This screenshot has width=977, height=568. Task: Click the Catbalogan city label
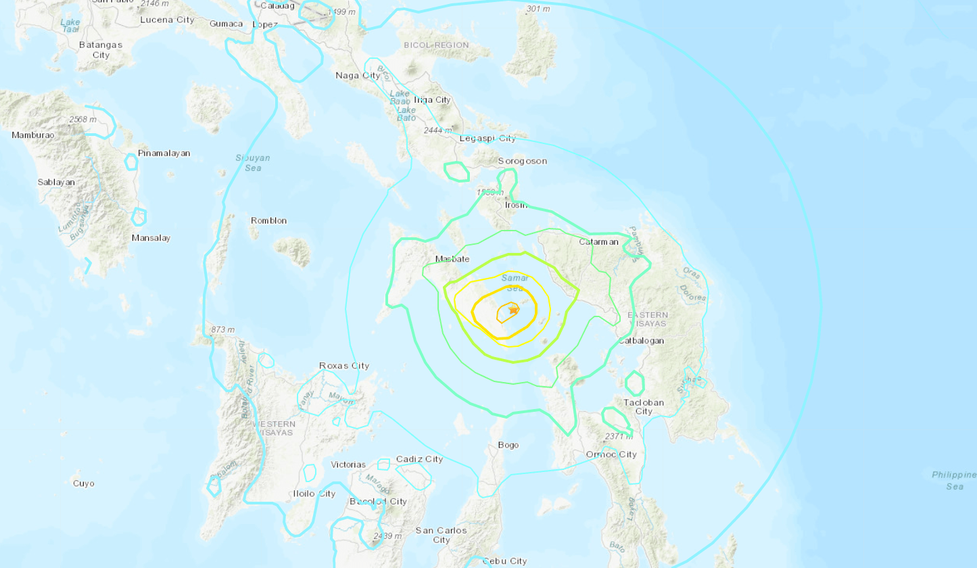pyautogui.click(x=641, y=341)
